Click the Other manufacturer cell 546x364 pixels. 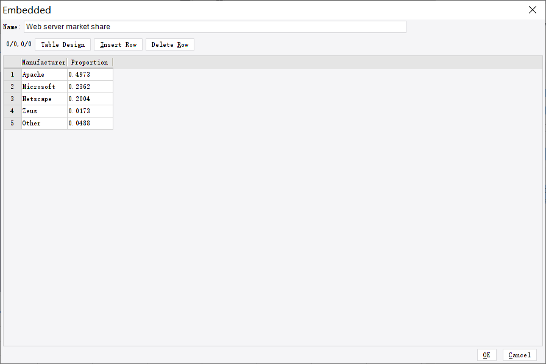44,123
